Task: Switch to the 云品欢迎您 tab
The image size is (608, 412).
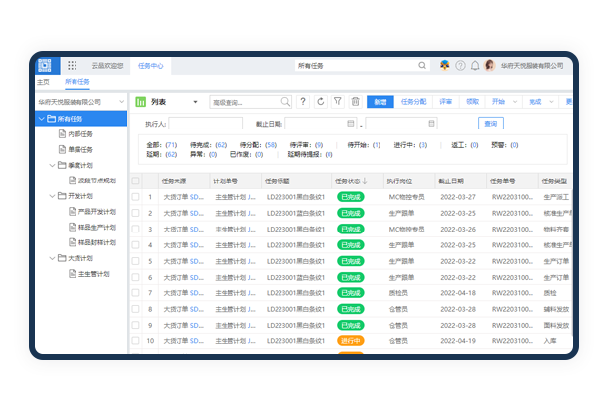Action: 106,66
